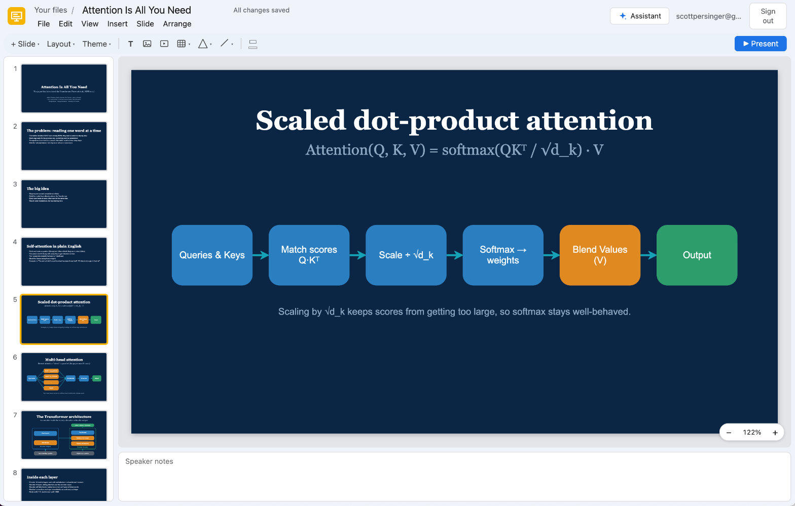Open the shape tool triangle icon
Screen dimensions: 795x506
[x=203, y=44]
